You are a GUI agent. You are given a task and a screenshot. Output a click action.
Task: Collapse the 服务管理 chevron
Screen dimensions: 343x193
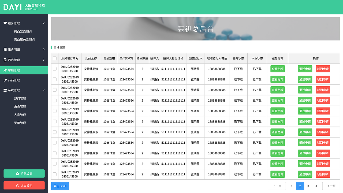click(x=44, y=23)
